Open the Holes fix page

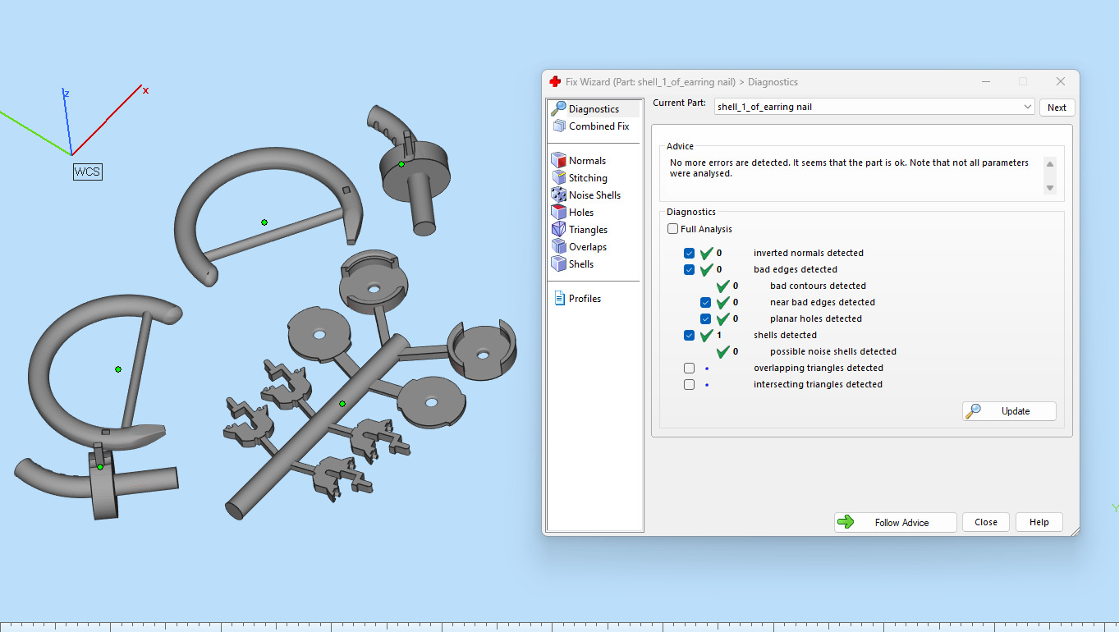point(572,213)
